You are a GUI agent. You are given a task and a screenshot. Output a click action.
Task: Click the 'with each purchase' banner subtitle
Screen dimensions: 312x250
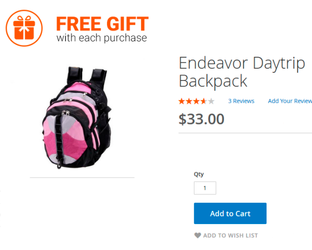click(102, 38)
